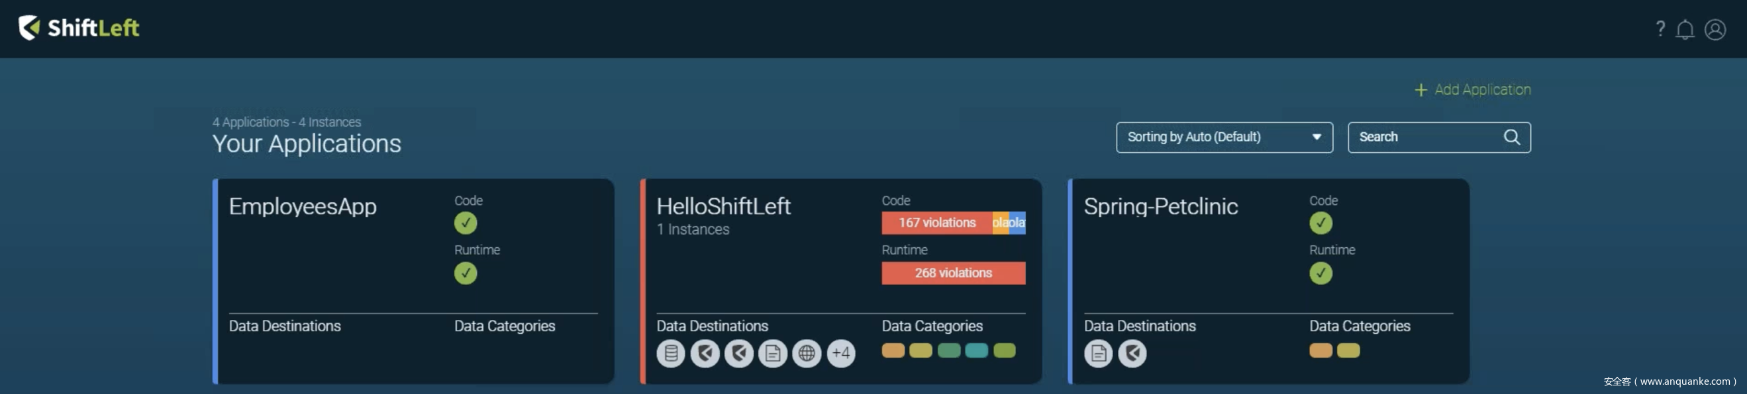
Task: Click the EmployeesApp Code green checkmark
Action: tap(466, 223)
